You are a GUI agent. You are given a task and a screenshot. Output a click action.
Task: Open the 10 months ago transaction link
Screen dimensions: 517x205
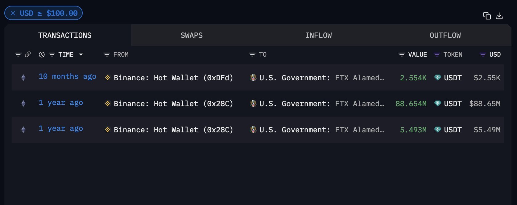pyautogui.click(x=67, y=77)
